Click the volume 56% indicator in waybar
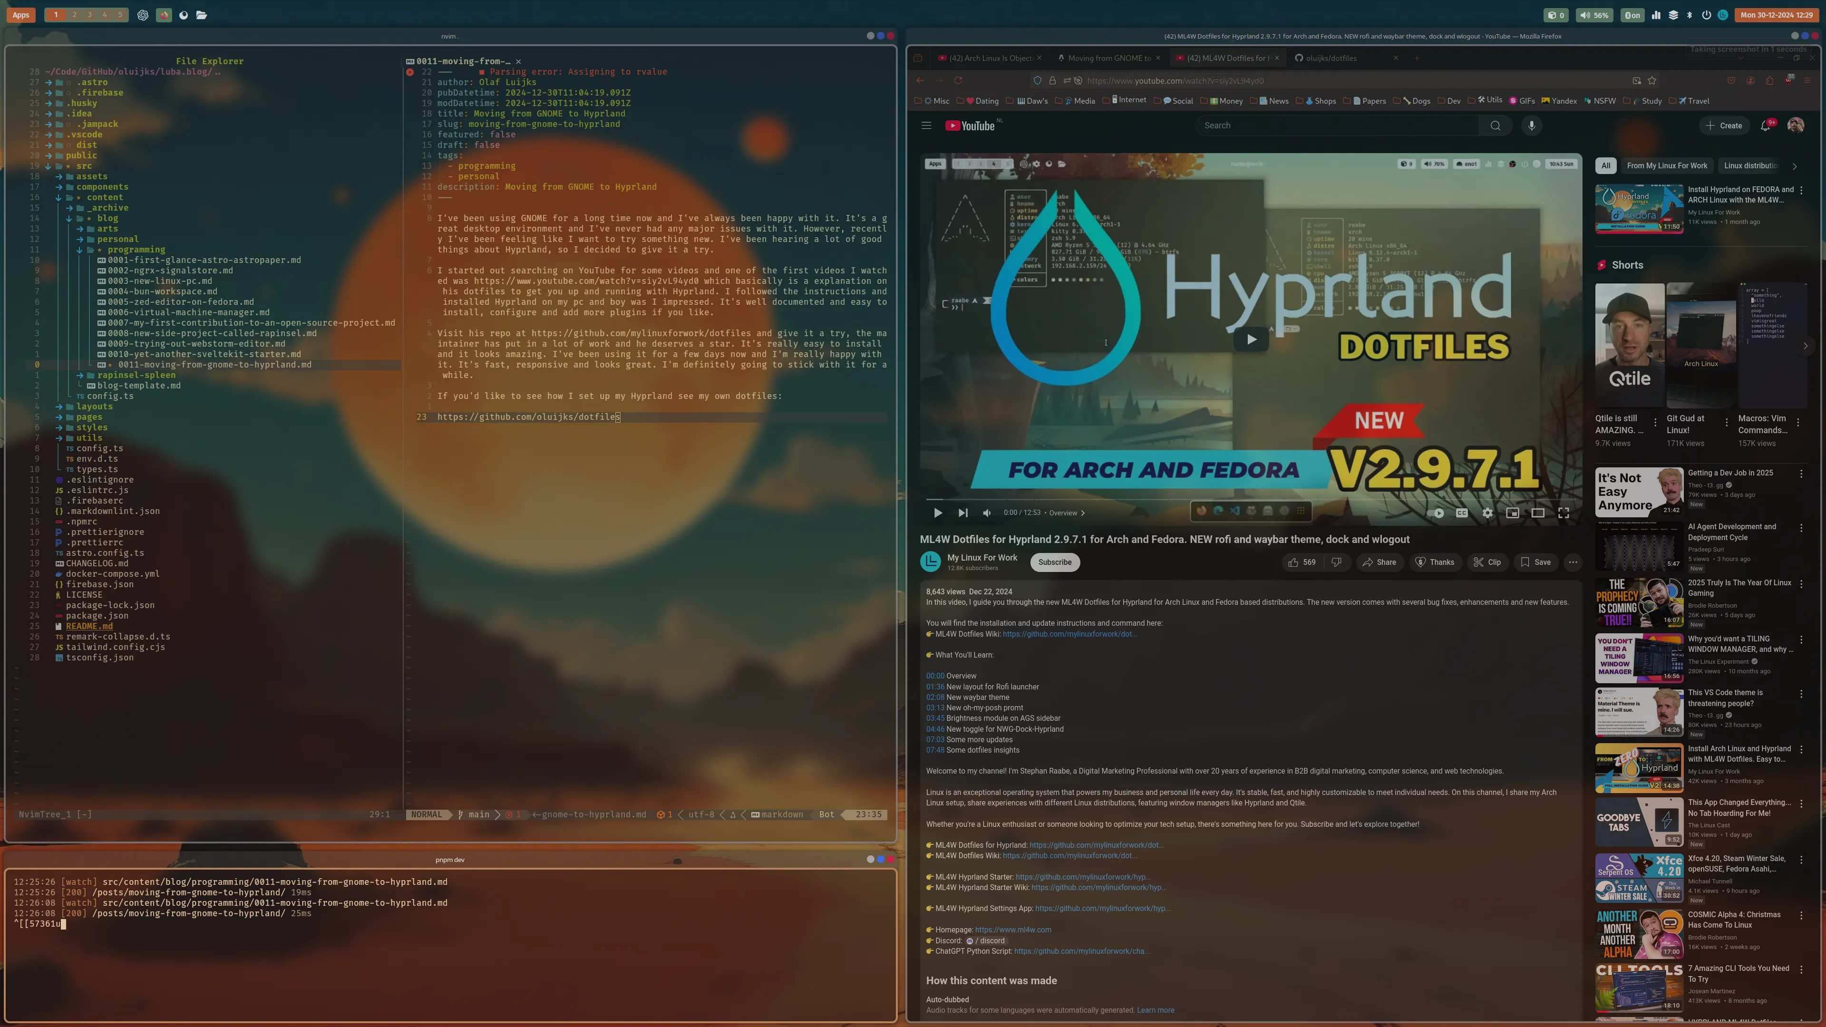Image resolution: width=1826 pixels, height=1027 pixels. [1594, 15]
